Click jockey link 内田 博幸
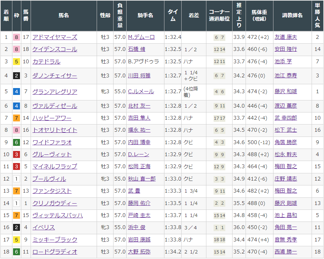 (x=139, y=142)
